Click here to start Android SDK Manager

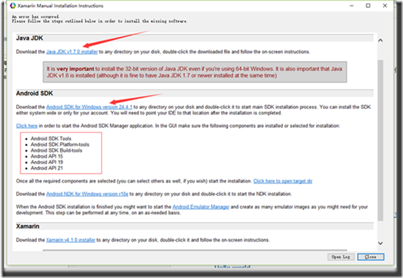[x=27, y=126]
